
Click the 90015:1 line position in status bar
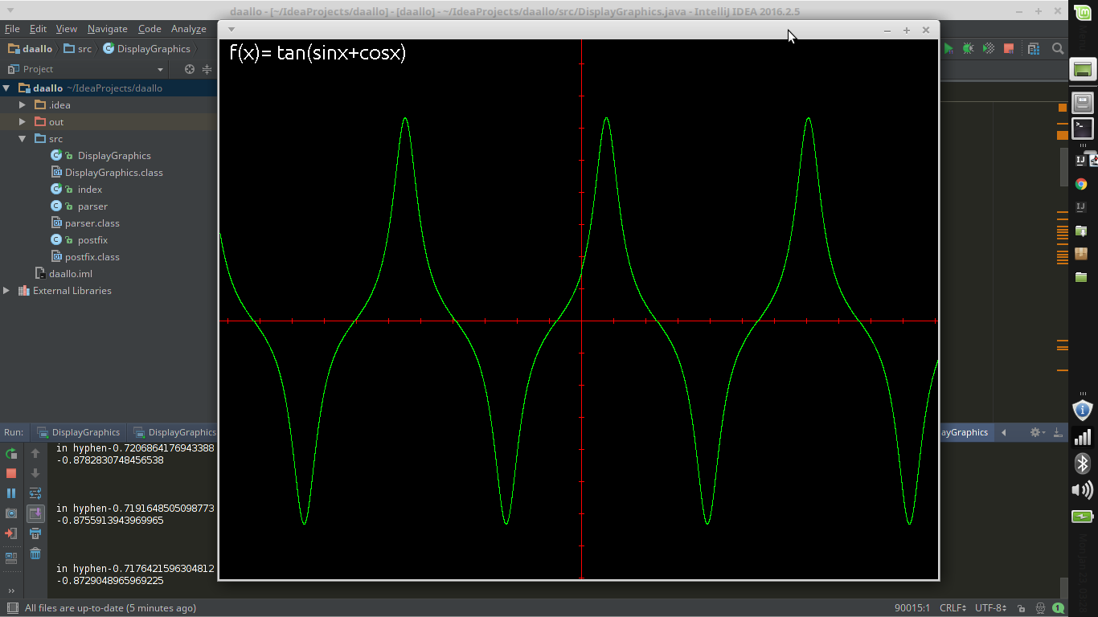912,608
